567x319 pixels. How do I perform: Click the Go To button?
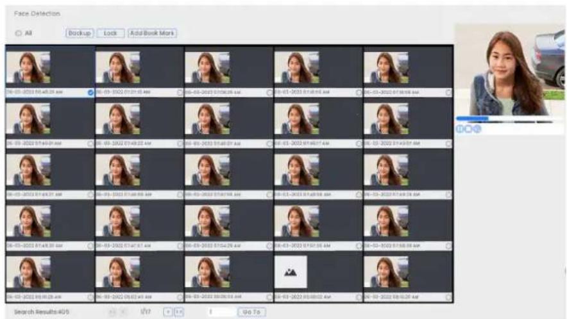point(251,312)
